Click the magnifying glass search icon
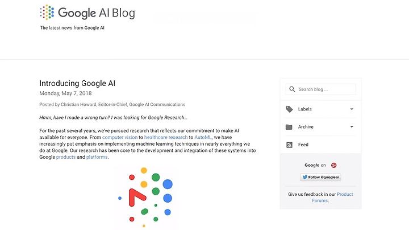The image size is (409, 230). pos(292,89)
